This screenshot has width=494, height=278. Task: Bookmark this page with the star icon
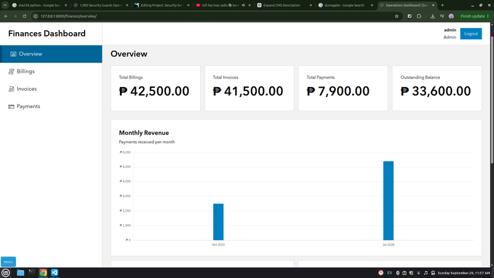pyautogui.click(x=396, y=16)
